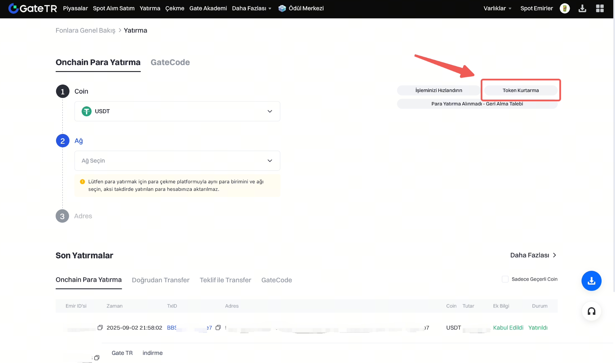615x363 pixels.
Task: Click the download icon in top bar
Action: coord(582,8)
